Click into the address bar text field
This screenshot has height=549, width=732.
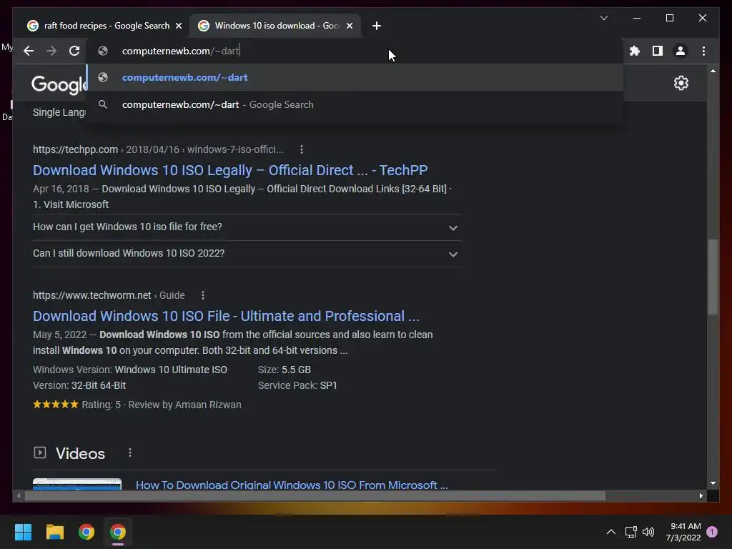[355, 51]
